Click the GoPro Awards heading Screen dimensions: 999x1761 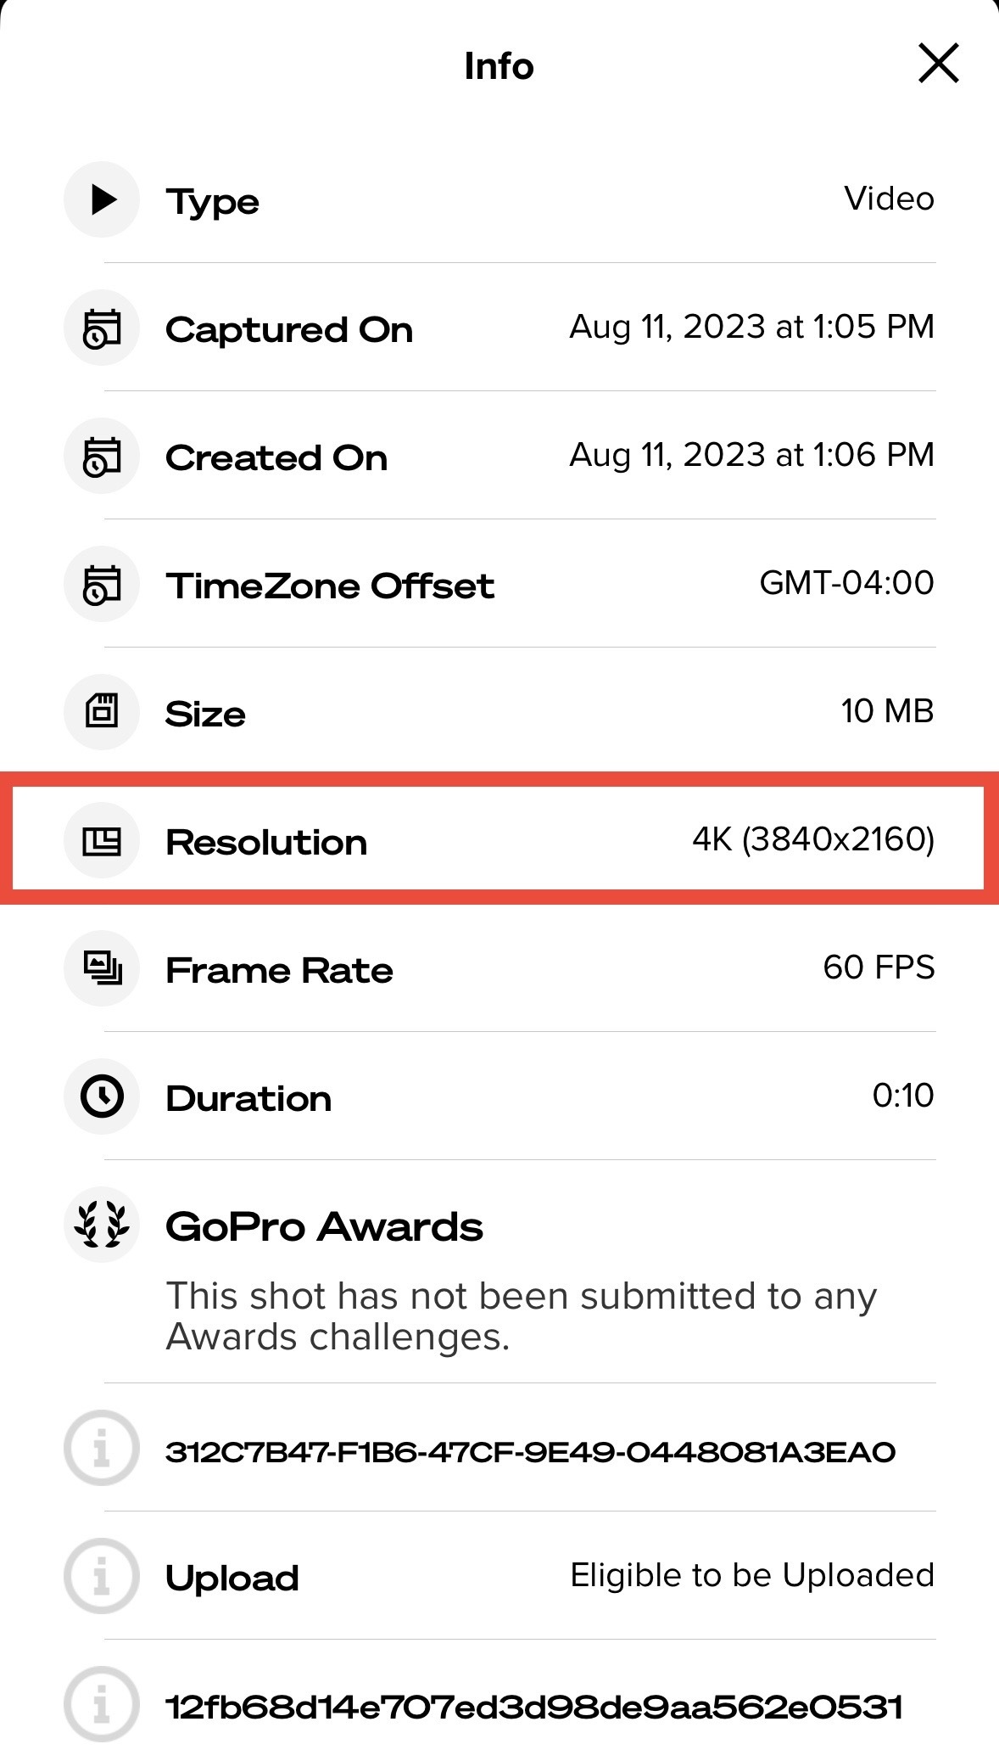coord(324,1225)
